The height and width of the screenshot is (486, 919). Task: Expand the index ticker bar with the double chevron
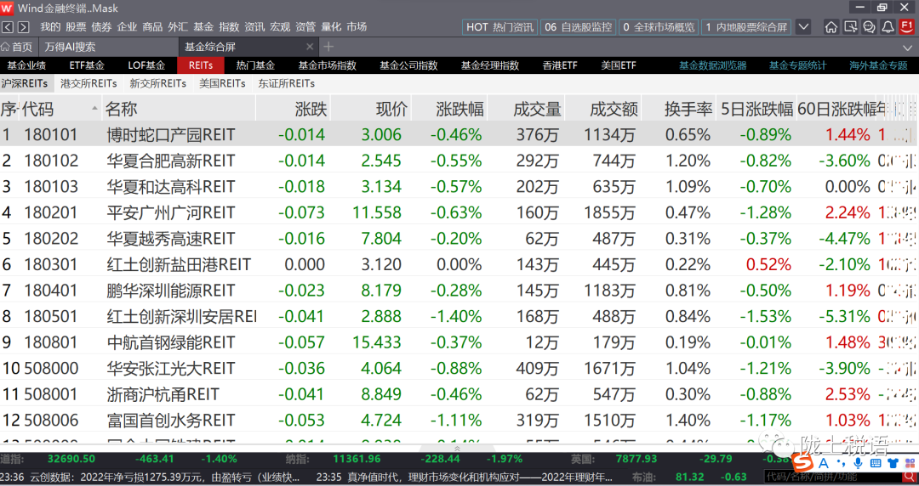coord(457,448)
